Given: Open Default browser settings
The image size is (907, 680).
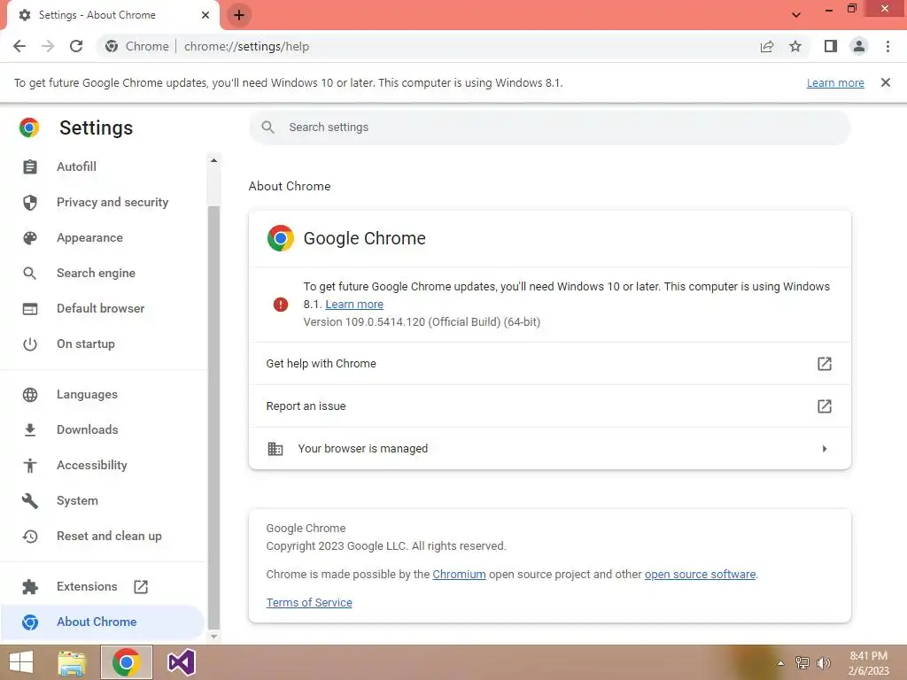Looking at the screenshot, I should coord(101,308).
